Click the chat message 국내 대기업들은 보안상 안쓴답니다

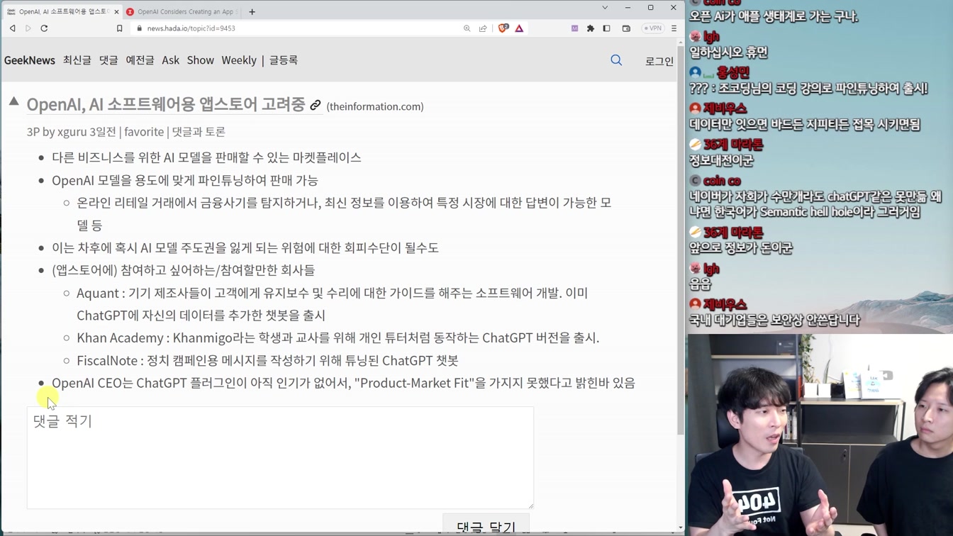pyautogui.click(x=775, y=320)
